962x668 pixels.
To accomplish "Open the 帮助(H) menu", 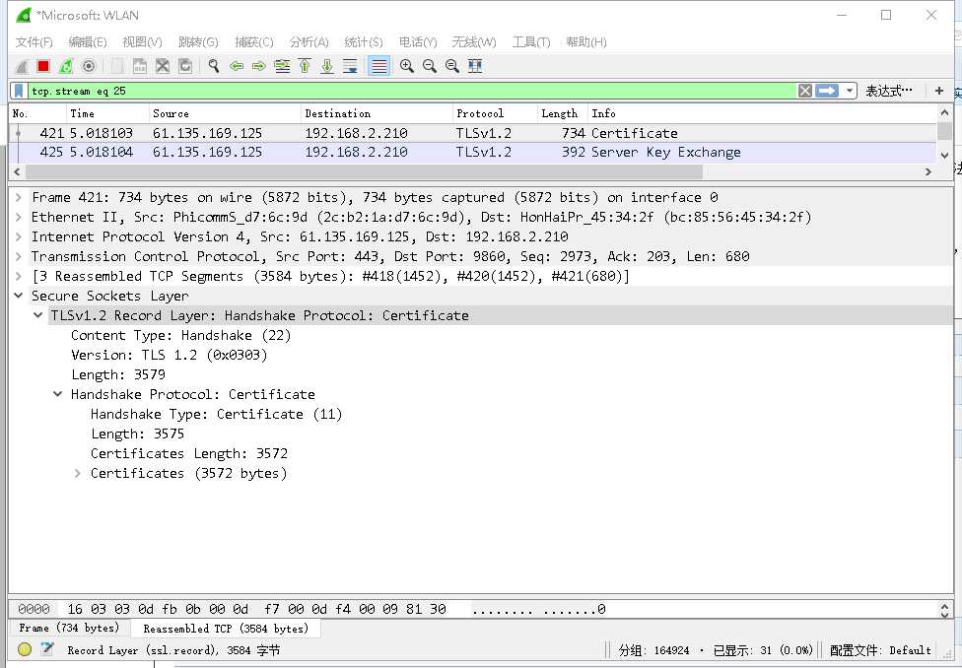I will pyautogui.click(x=586, y=41).
